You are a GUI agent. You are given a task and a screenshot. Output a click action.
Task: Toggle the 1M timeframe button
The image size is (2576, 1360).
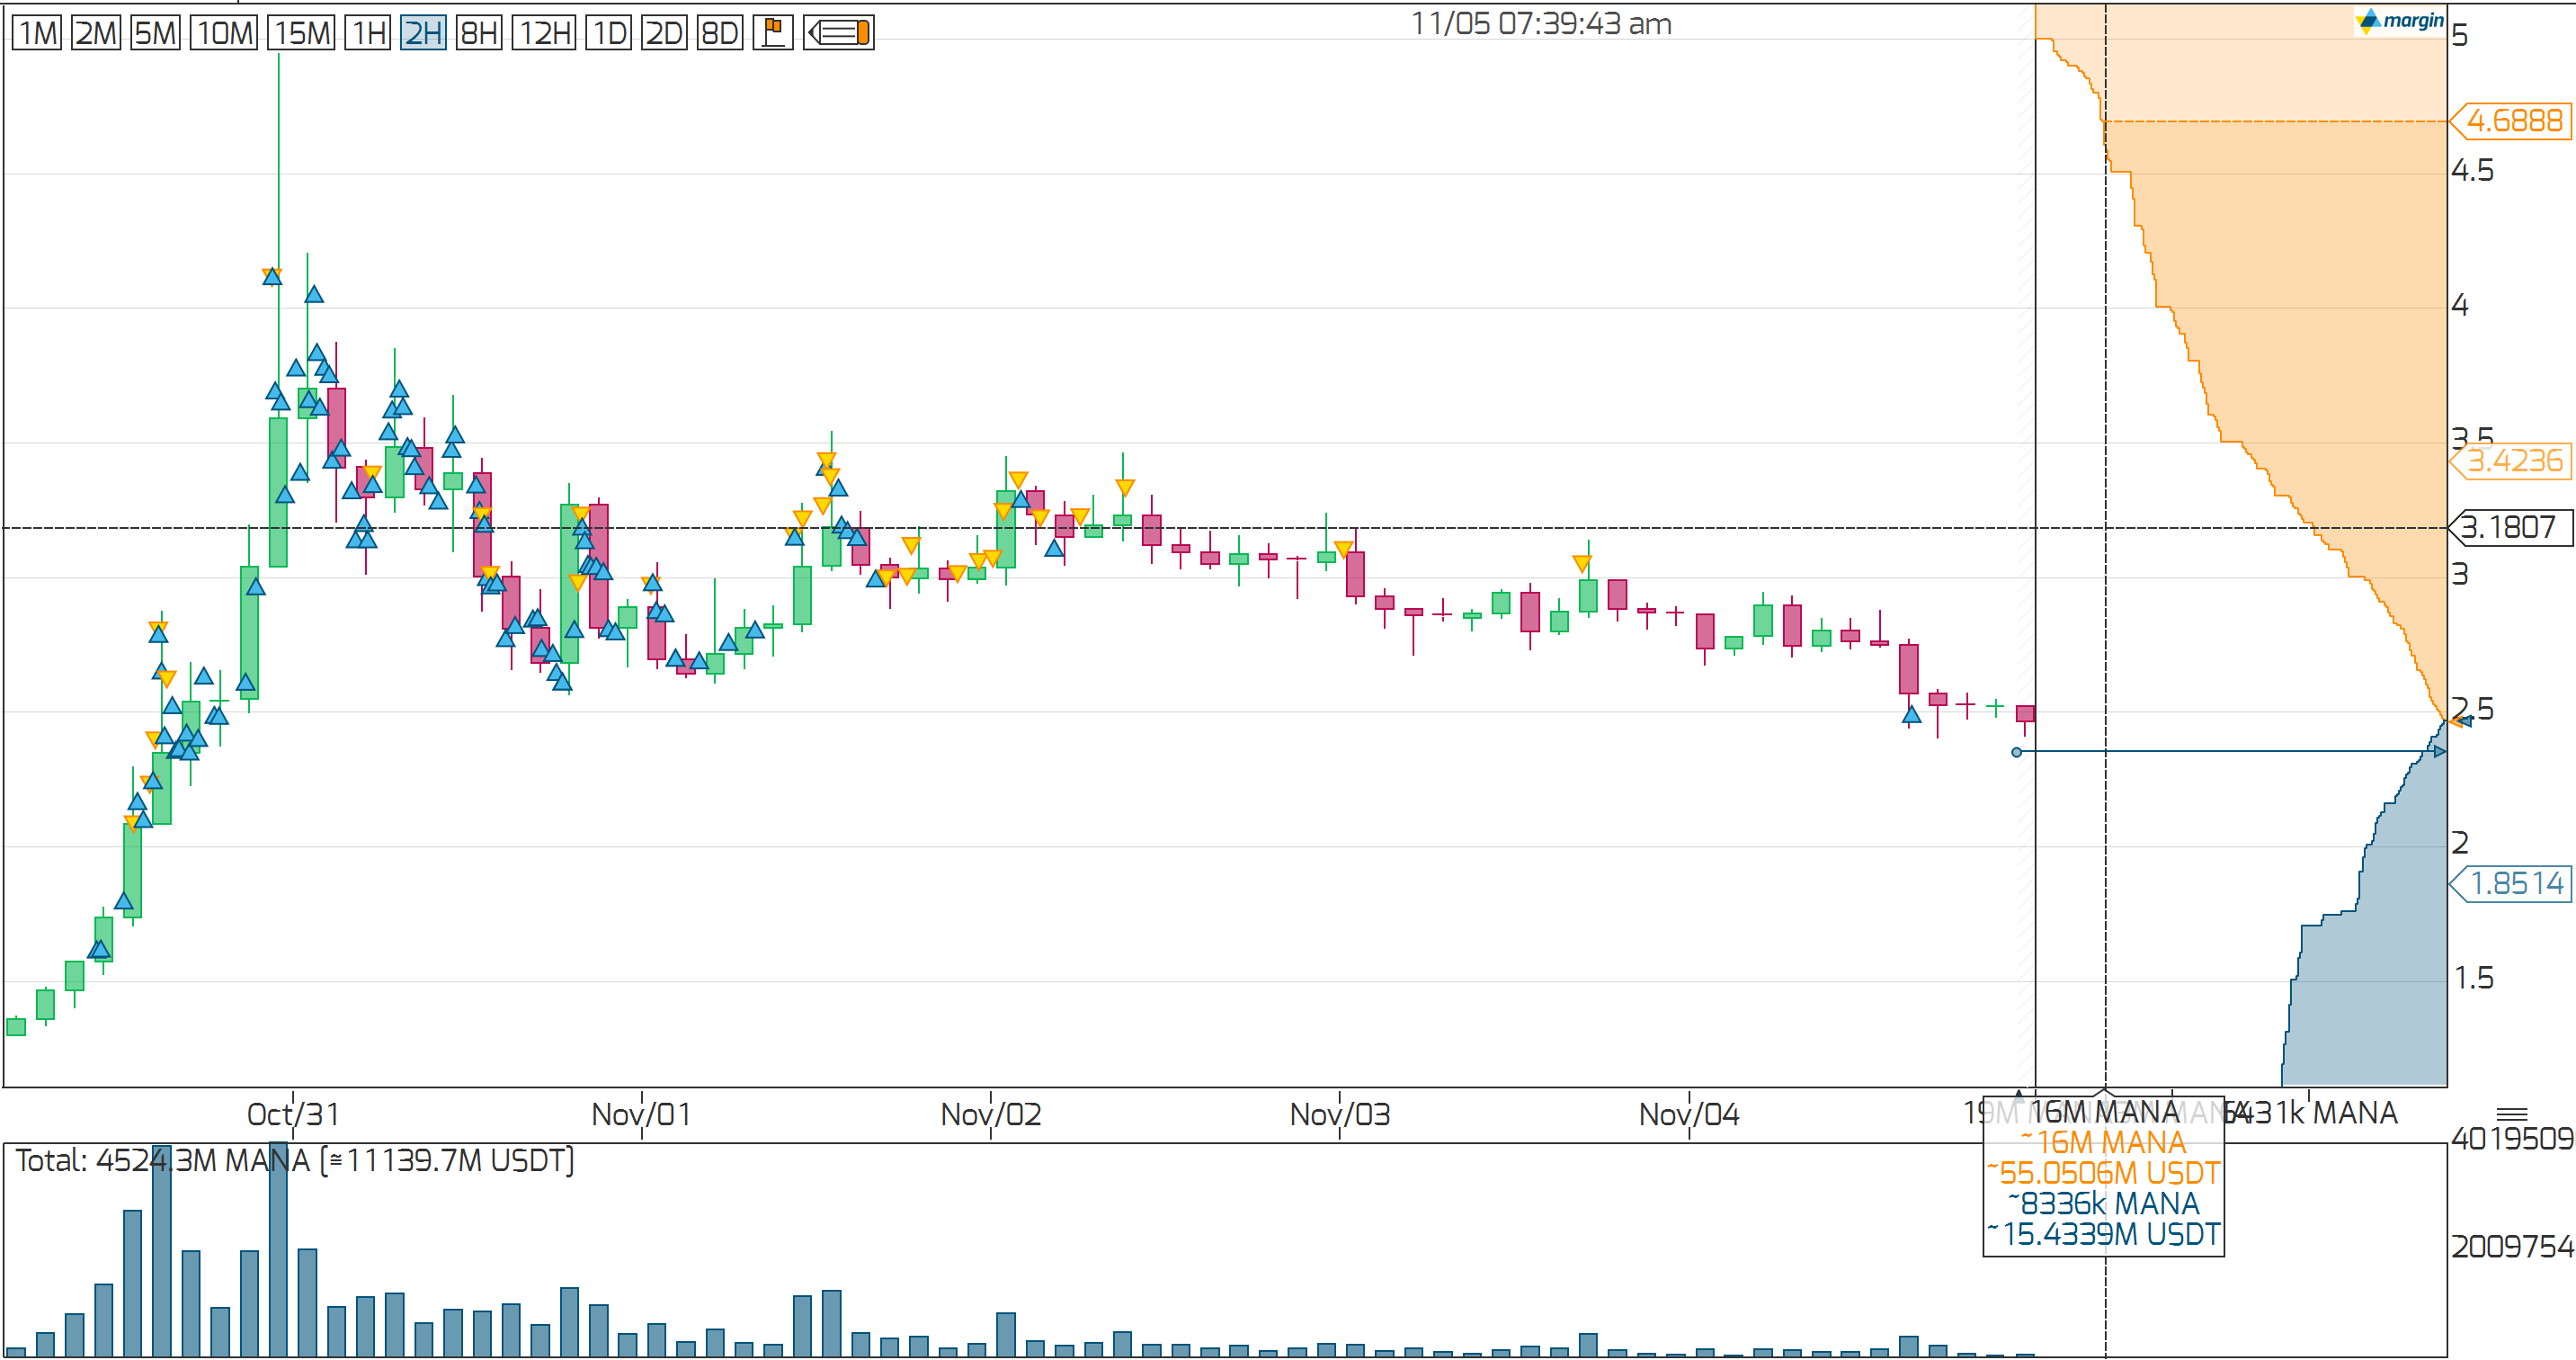(37, 33)
